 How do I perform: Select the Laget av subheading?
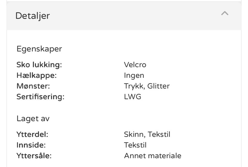(x=33, y=118)
